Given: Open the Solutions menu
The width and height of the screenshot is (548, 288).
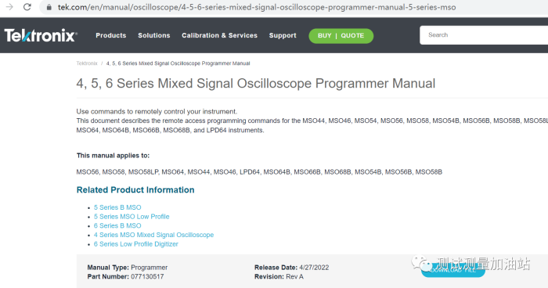Looking at the screenshot, I should point(153,35).
